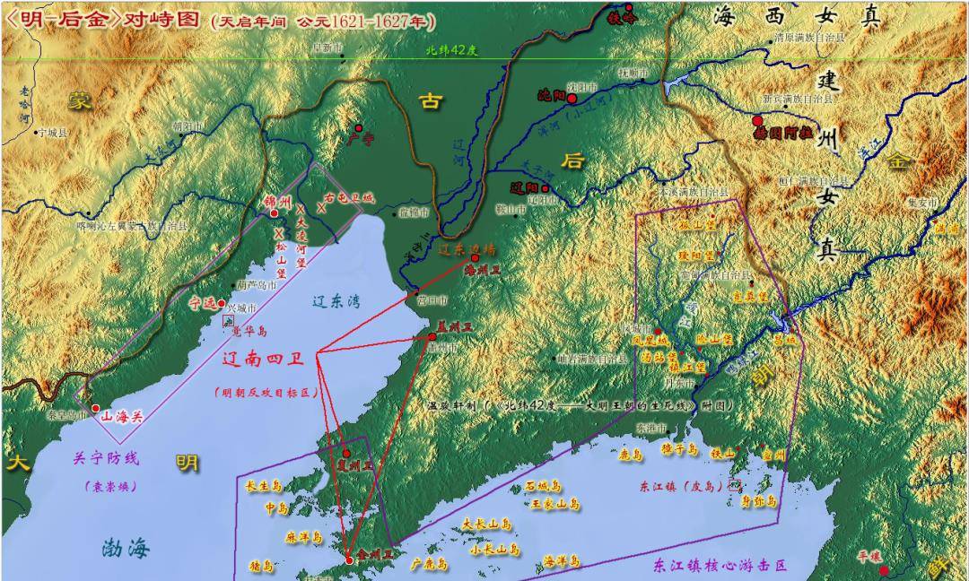The width and height of the screenshot is (969, 581).
Task: Click the 王家山岛 island label
Action: 555,505
